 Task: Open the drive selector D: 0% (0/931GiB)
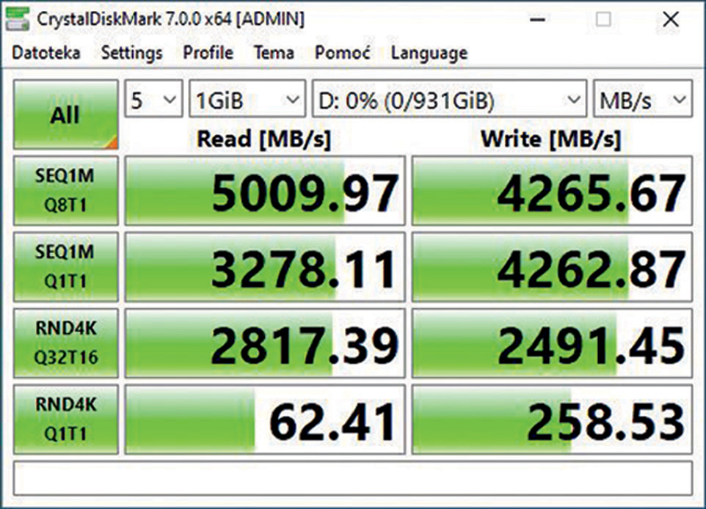(x=449, y=98)
